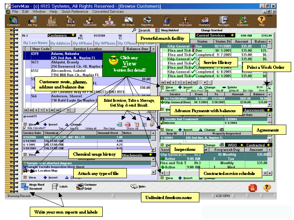Open the Customers toolbar icon
294x220 pixels.
[x=13, y=21]
